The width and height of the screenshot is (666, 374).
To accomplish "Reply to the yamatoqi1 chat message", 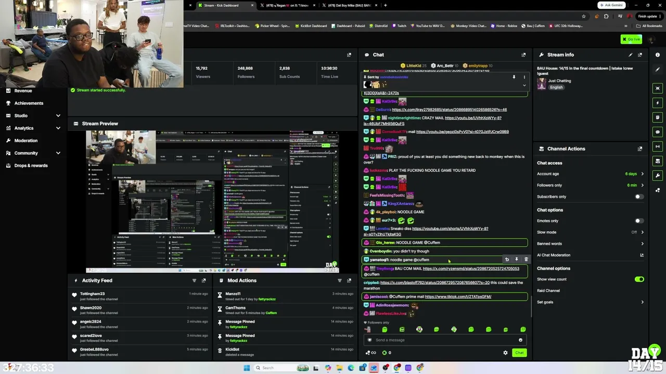I will [507, 259].
